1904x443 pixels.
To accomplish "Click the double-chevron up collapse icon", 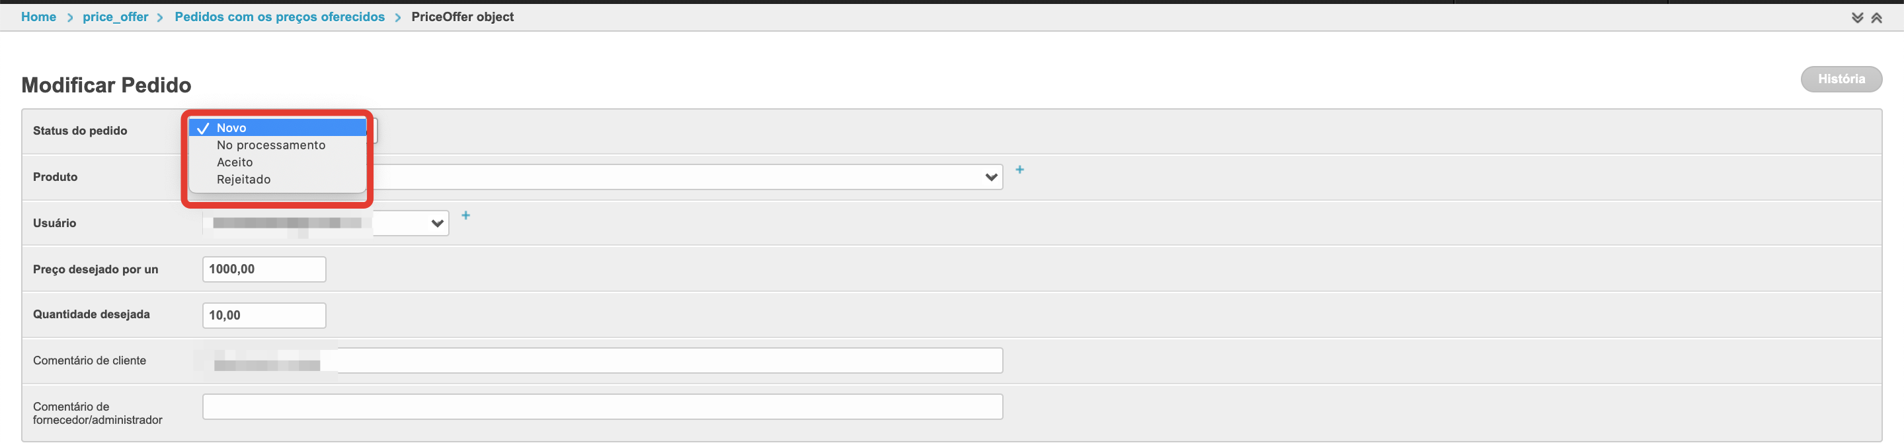I will 1876,18.
